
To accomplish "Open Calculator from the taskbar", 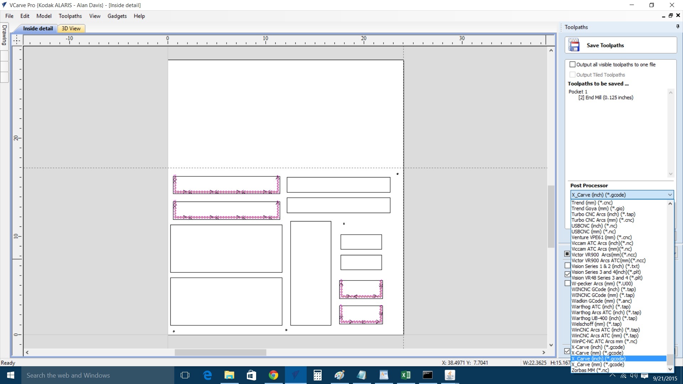I will coord(317,375).
